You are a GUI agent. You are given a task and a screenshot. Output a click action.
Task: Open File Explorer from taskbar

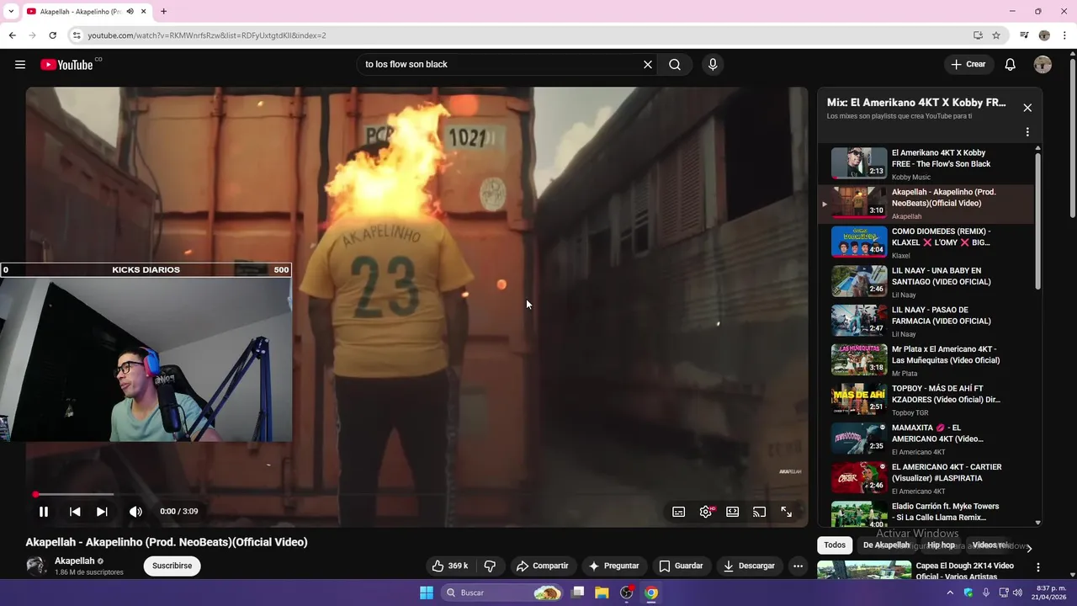602,593
